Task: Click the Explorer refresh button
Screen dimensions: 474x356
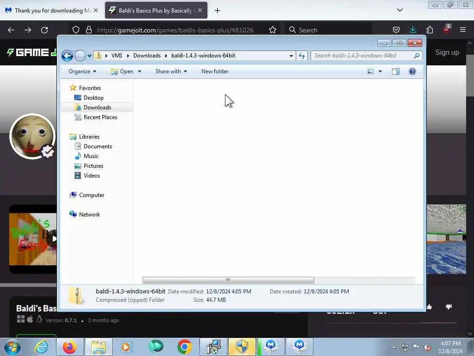Action: pyautogui.click(x=302, y=56)
